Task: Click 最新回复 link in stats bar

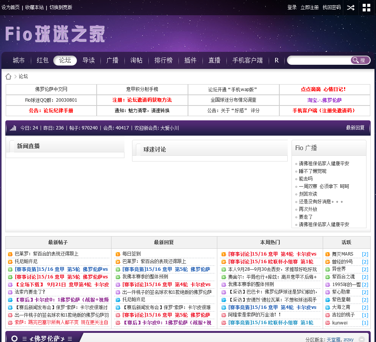Action: point(355,128)
